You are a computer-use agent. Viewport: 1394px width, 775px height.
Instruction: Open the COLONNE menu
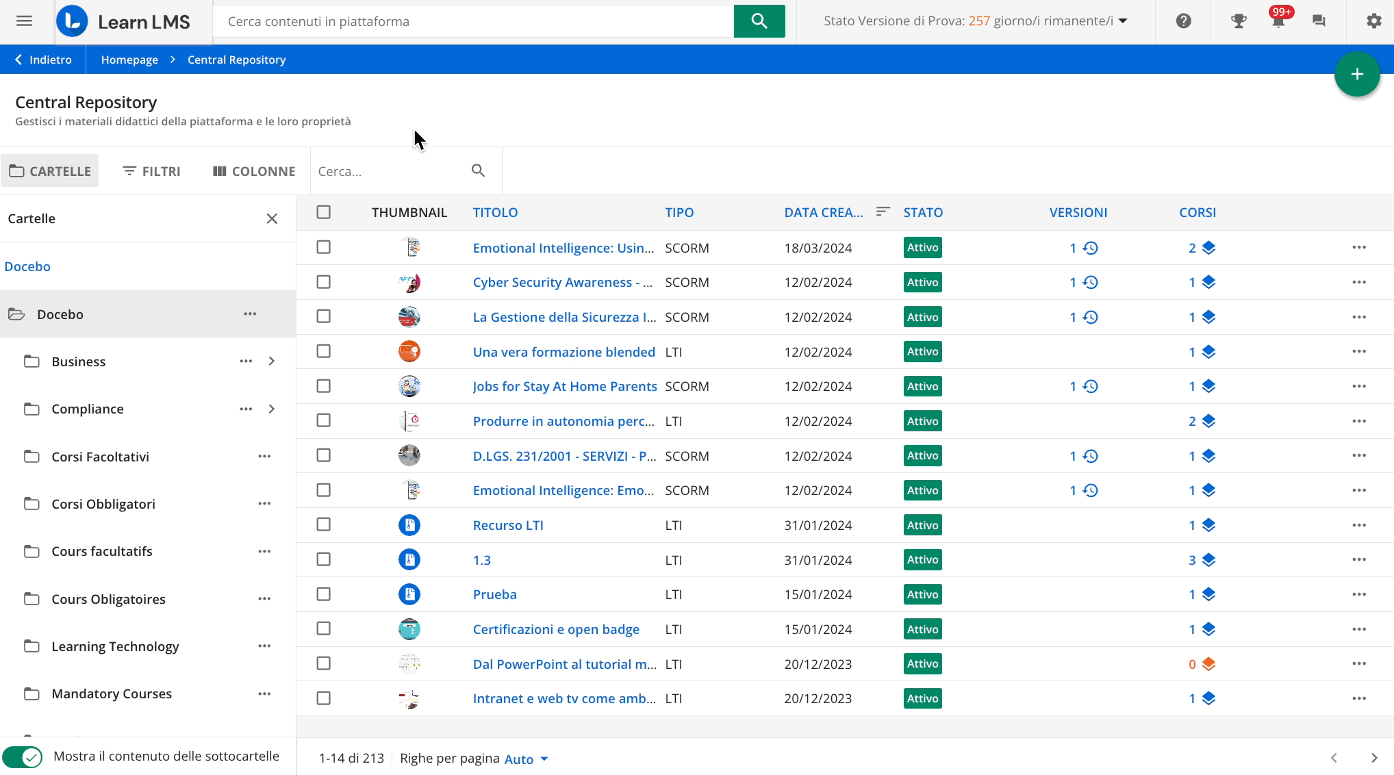(253, 171)
